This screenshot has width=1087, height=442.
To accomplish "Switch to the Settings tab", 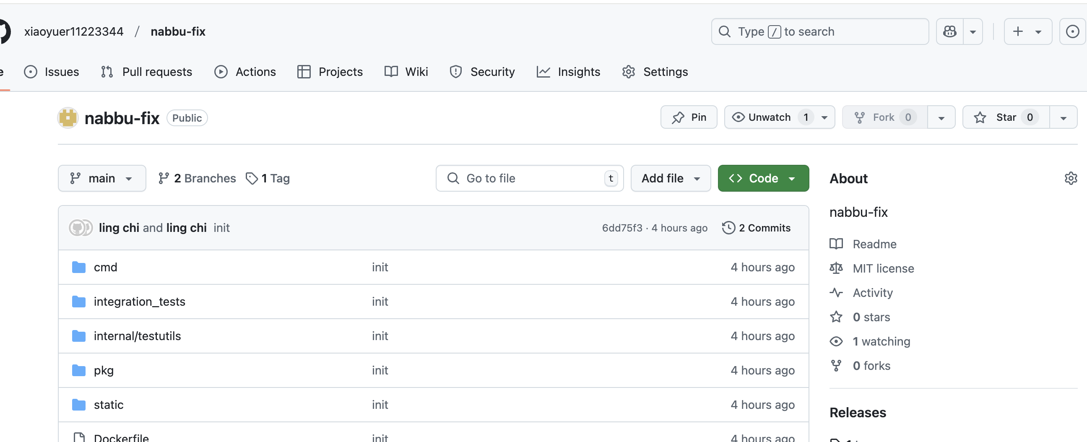I will 655,72.
